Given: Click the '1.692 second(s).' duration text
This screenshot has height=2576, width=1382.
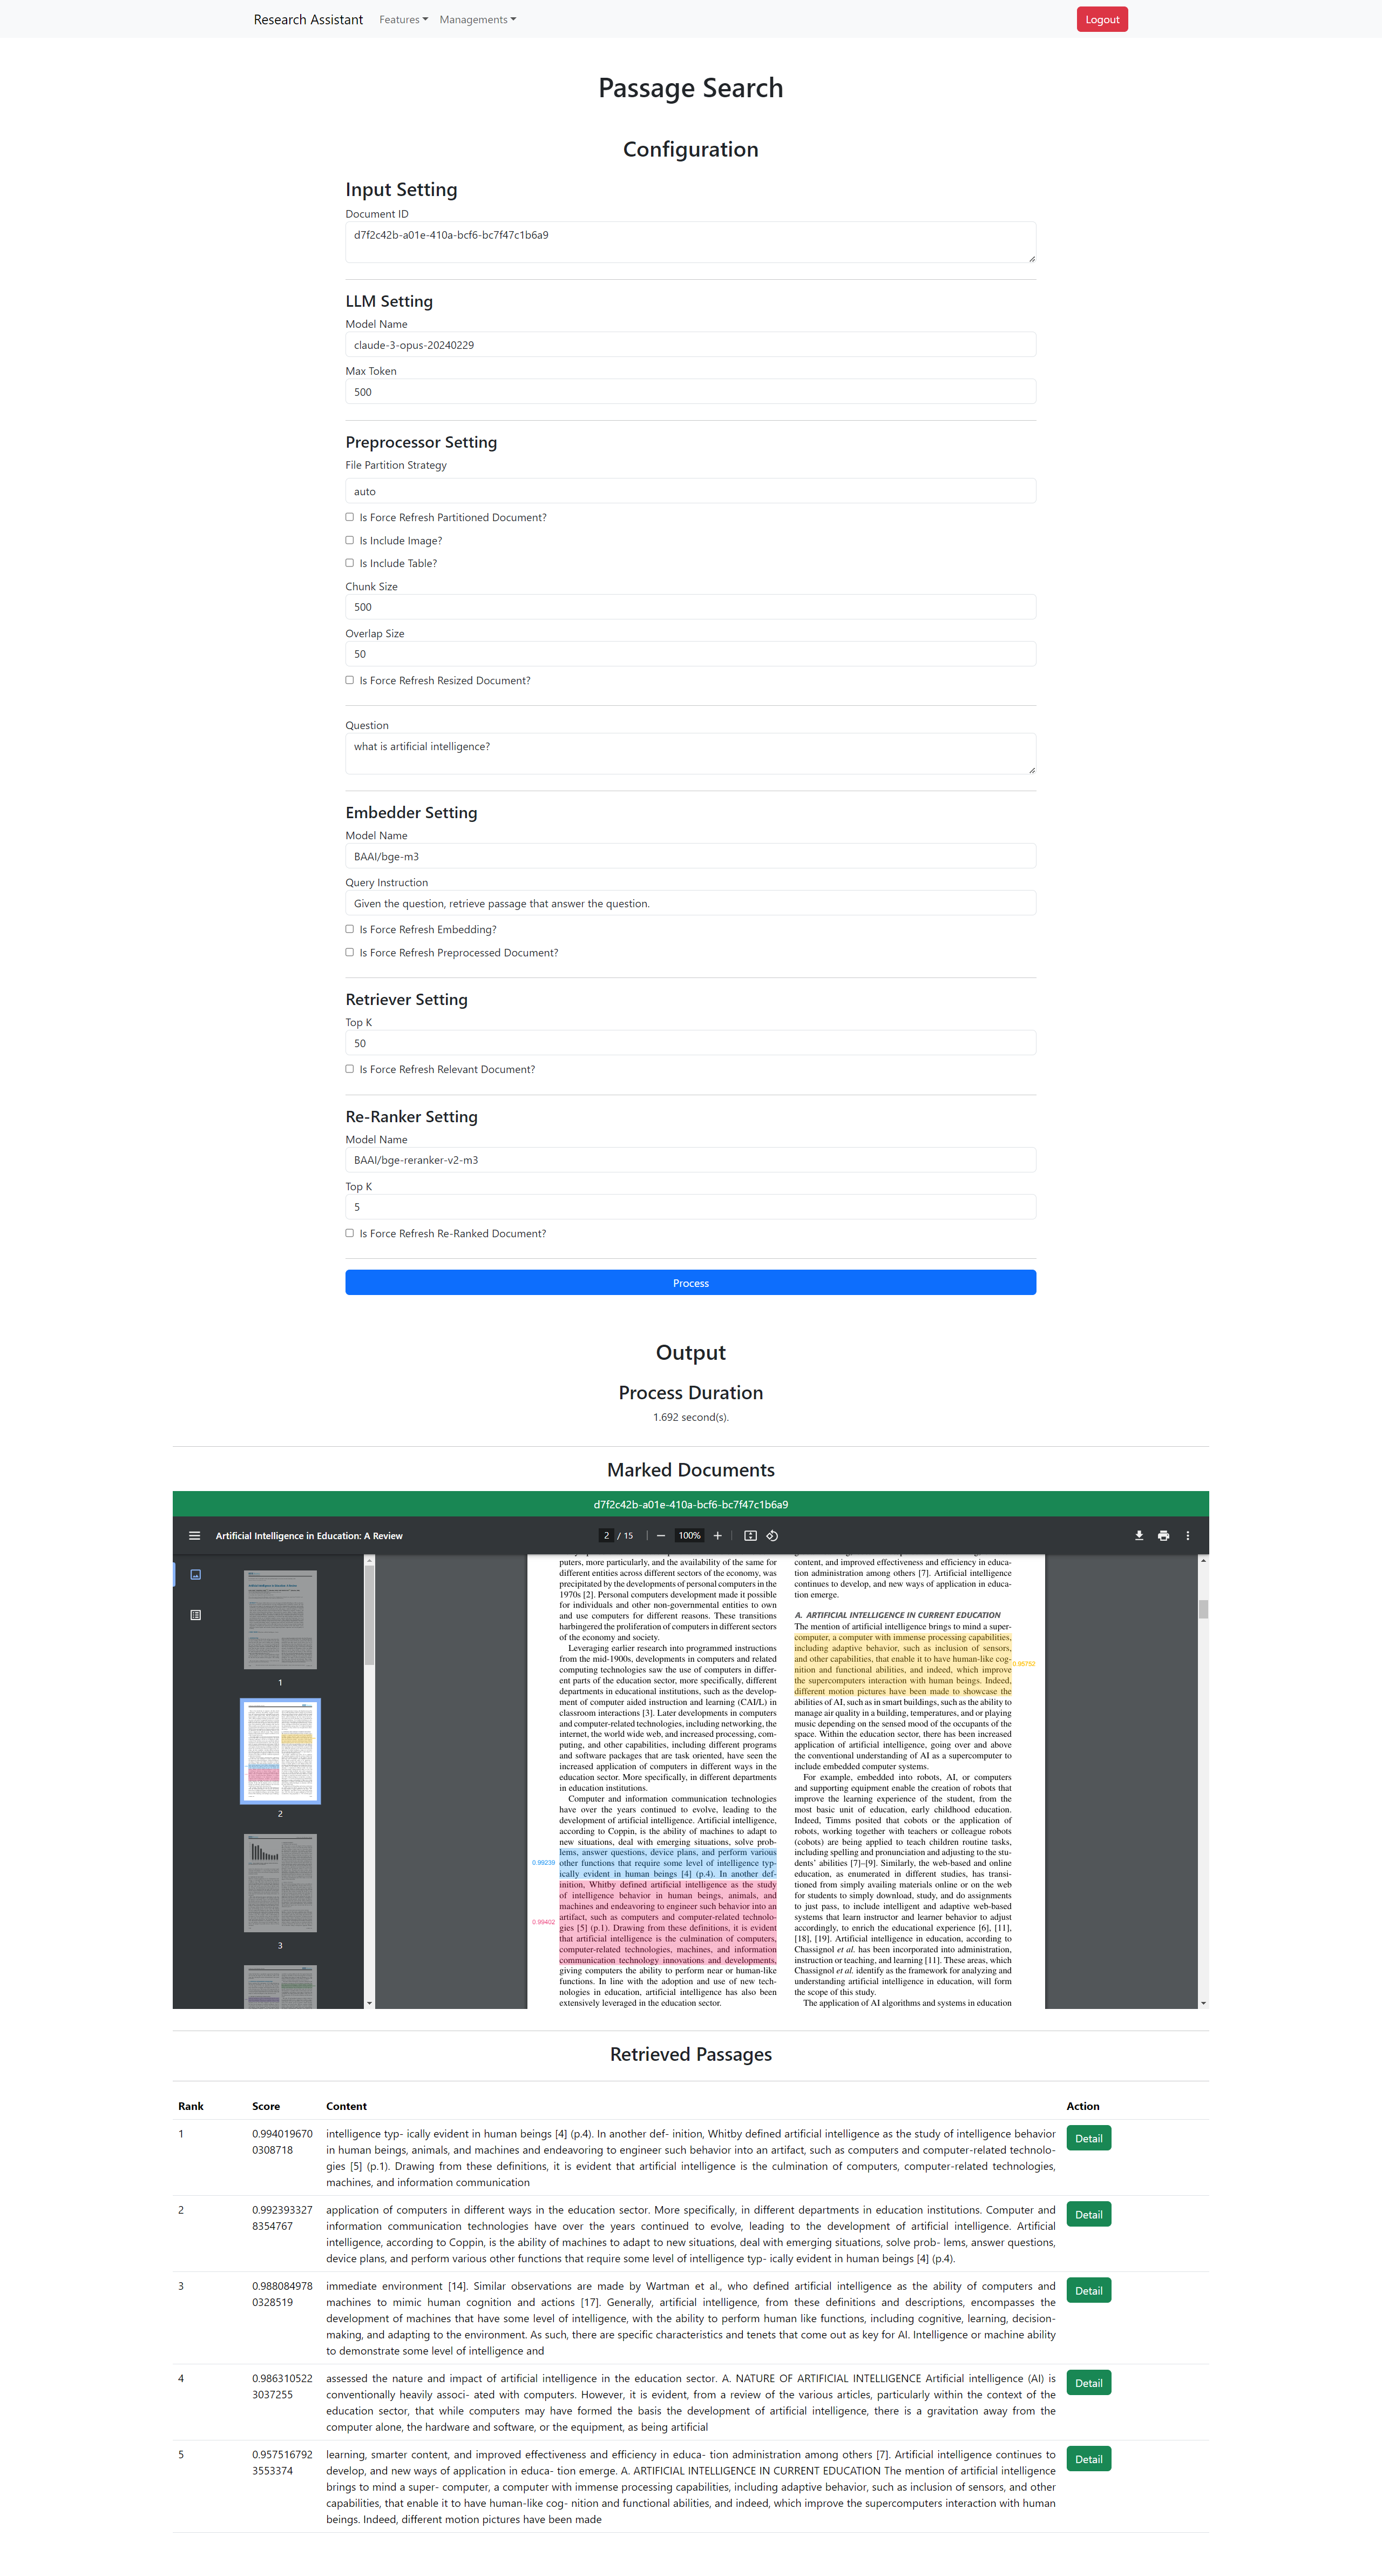Looking at the screenshot, I should (690, 1417).
